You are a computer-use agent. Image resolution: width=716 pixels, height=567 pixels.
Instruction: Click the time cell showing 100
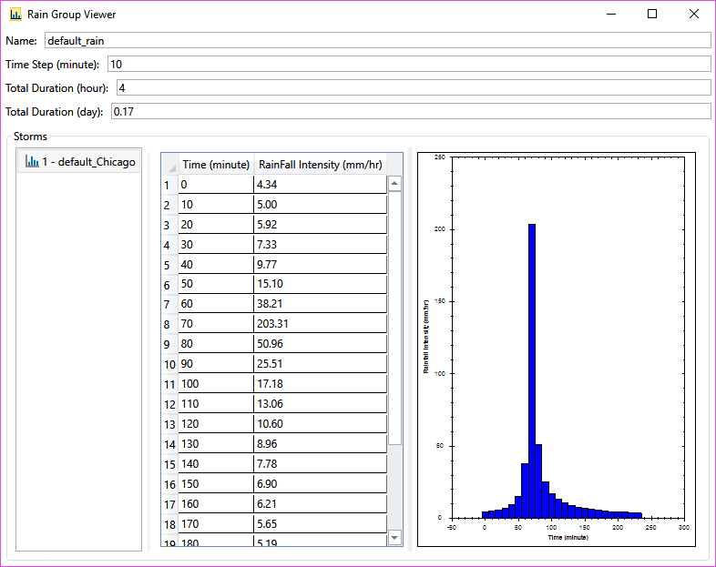coord(216,384)
